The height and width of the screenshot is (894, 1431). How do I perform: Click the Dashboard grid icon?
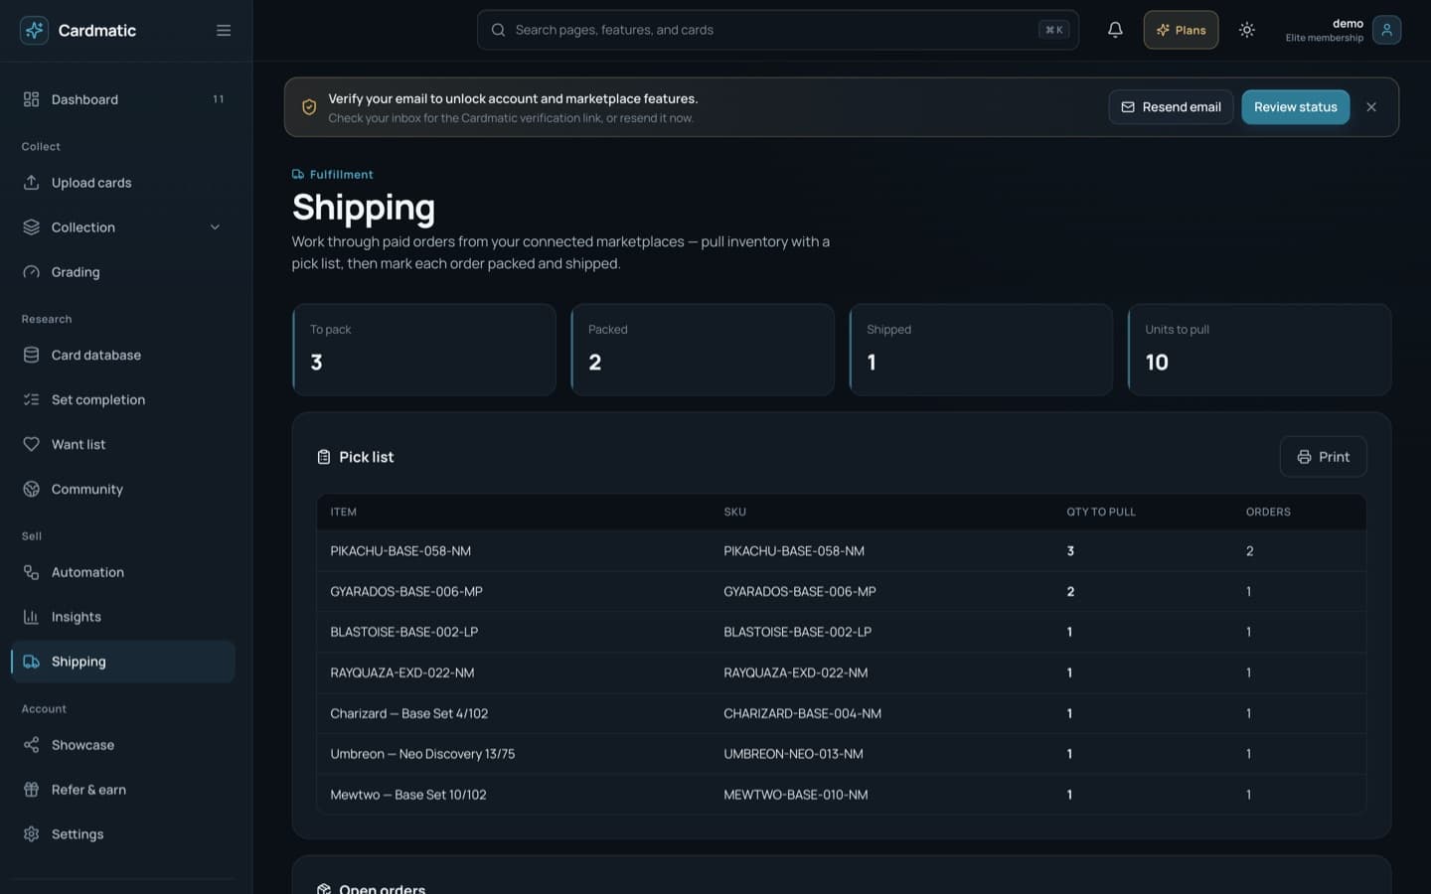coord(31,99)
